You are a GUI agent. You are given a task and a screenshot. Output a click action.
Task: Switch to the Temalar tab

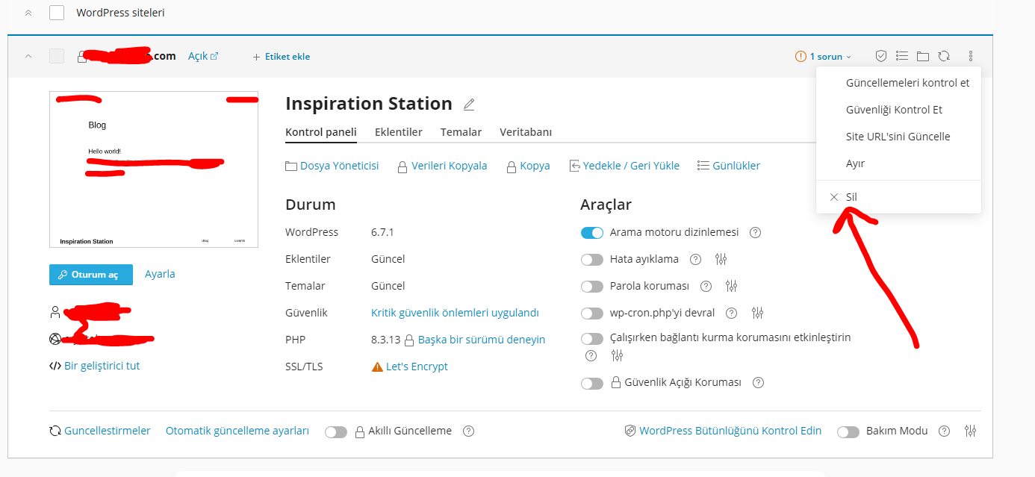point(461,132)
